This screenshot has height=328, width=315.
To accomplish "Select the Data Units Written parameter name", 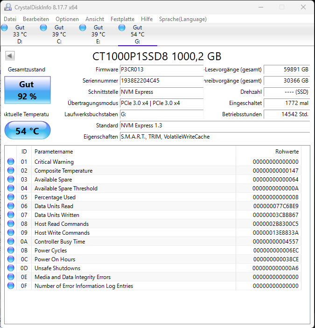I will point(57,215).
